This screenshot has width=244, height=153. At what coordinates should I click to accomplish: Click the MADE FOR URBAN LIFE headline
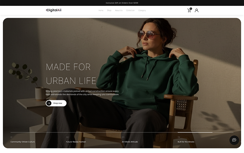pos(71,74)
